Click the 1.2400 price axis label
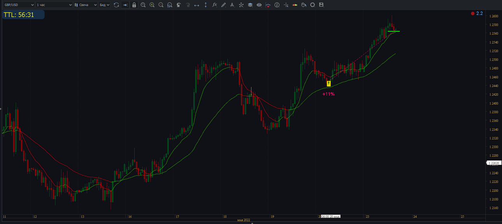The height and width of the screenshot is (224, 502). pyautogui.click(x=494, y=103)
